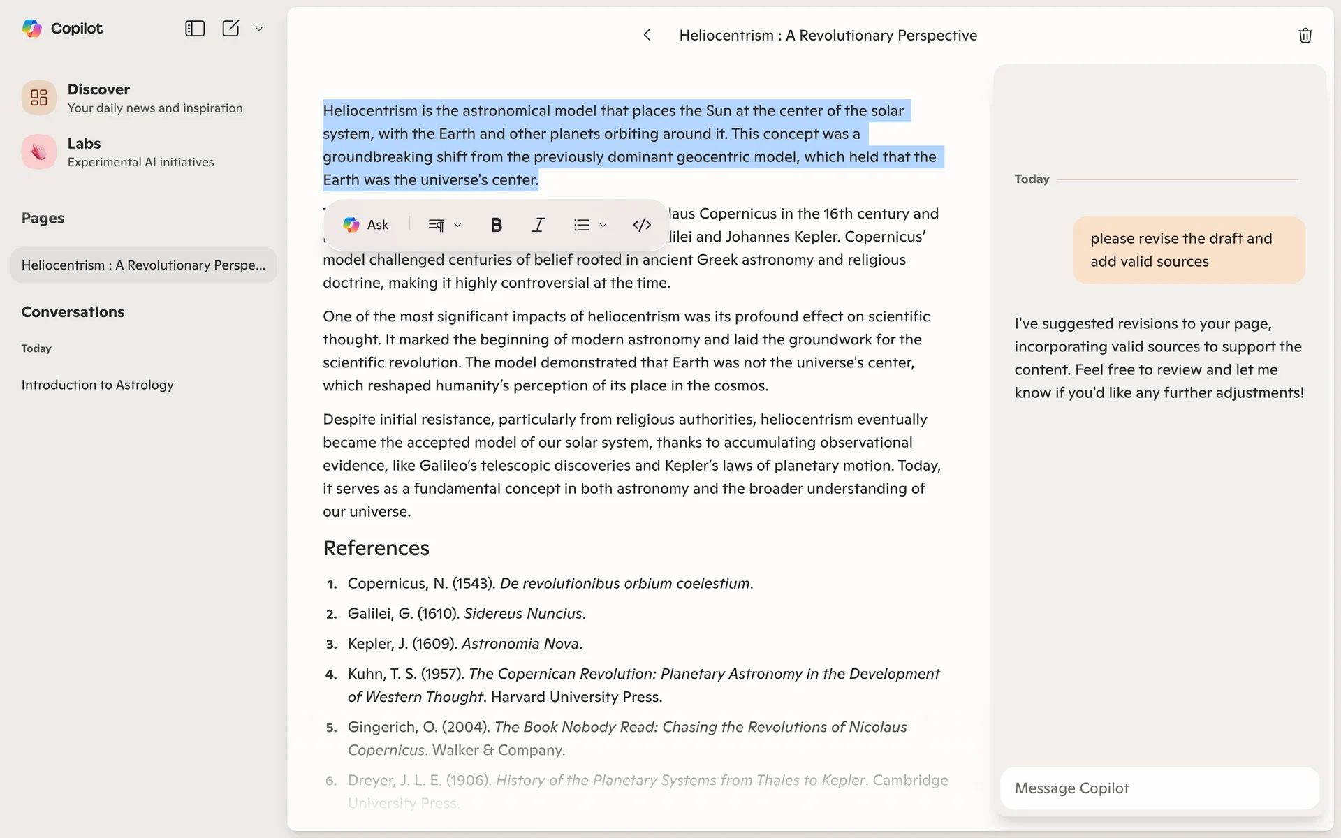Click the Copilot logo icon

tap(32, 28)
